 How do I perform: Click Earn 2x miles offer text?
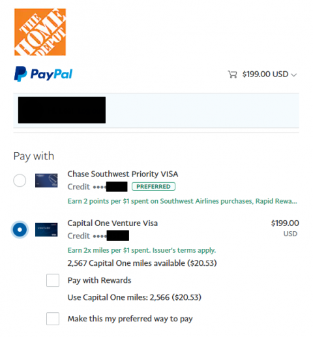click(142, 250)
